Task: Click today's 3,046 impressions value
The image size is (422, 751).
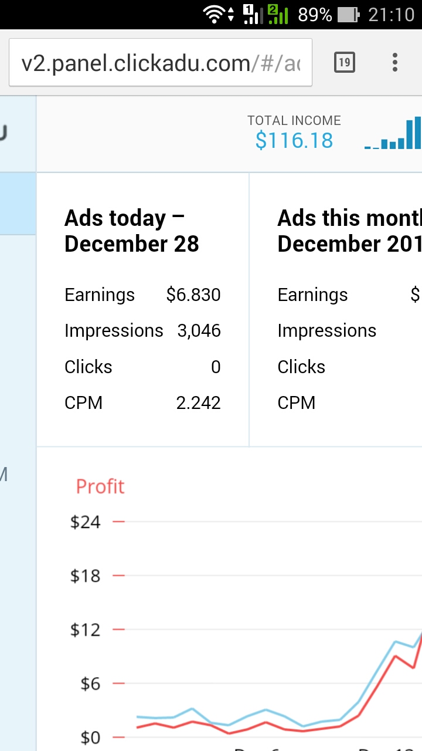Action: pos(199,331)
